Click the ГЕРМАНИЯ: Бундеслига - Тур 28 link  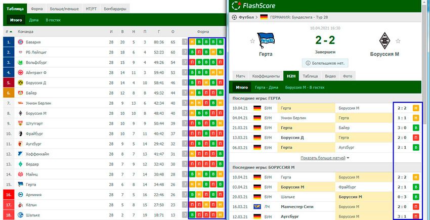pos(299,17)
